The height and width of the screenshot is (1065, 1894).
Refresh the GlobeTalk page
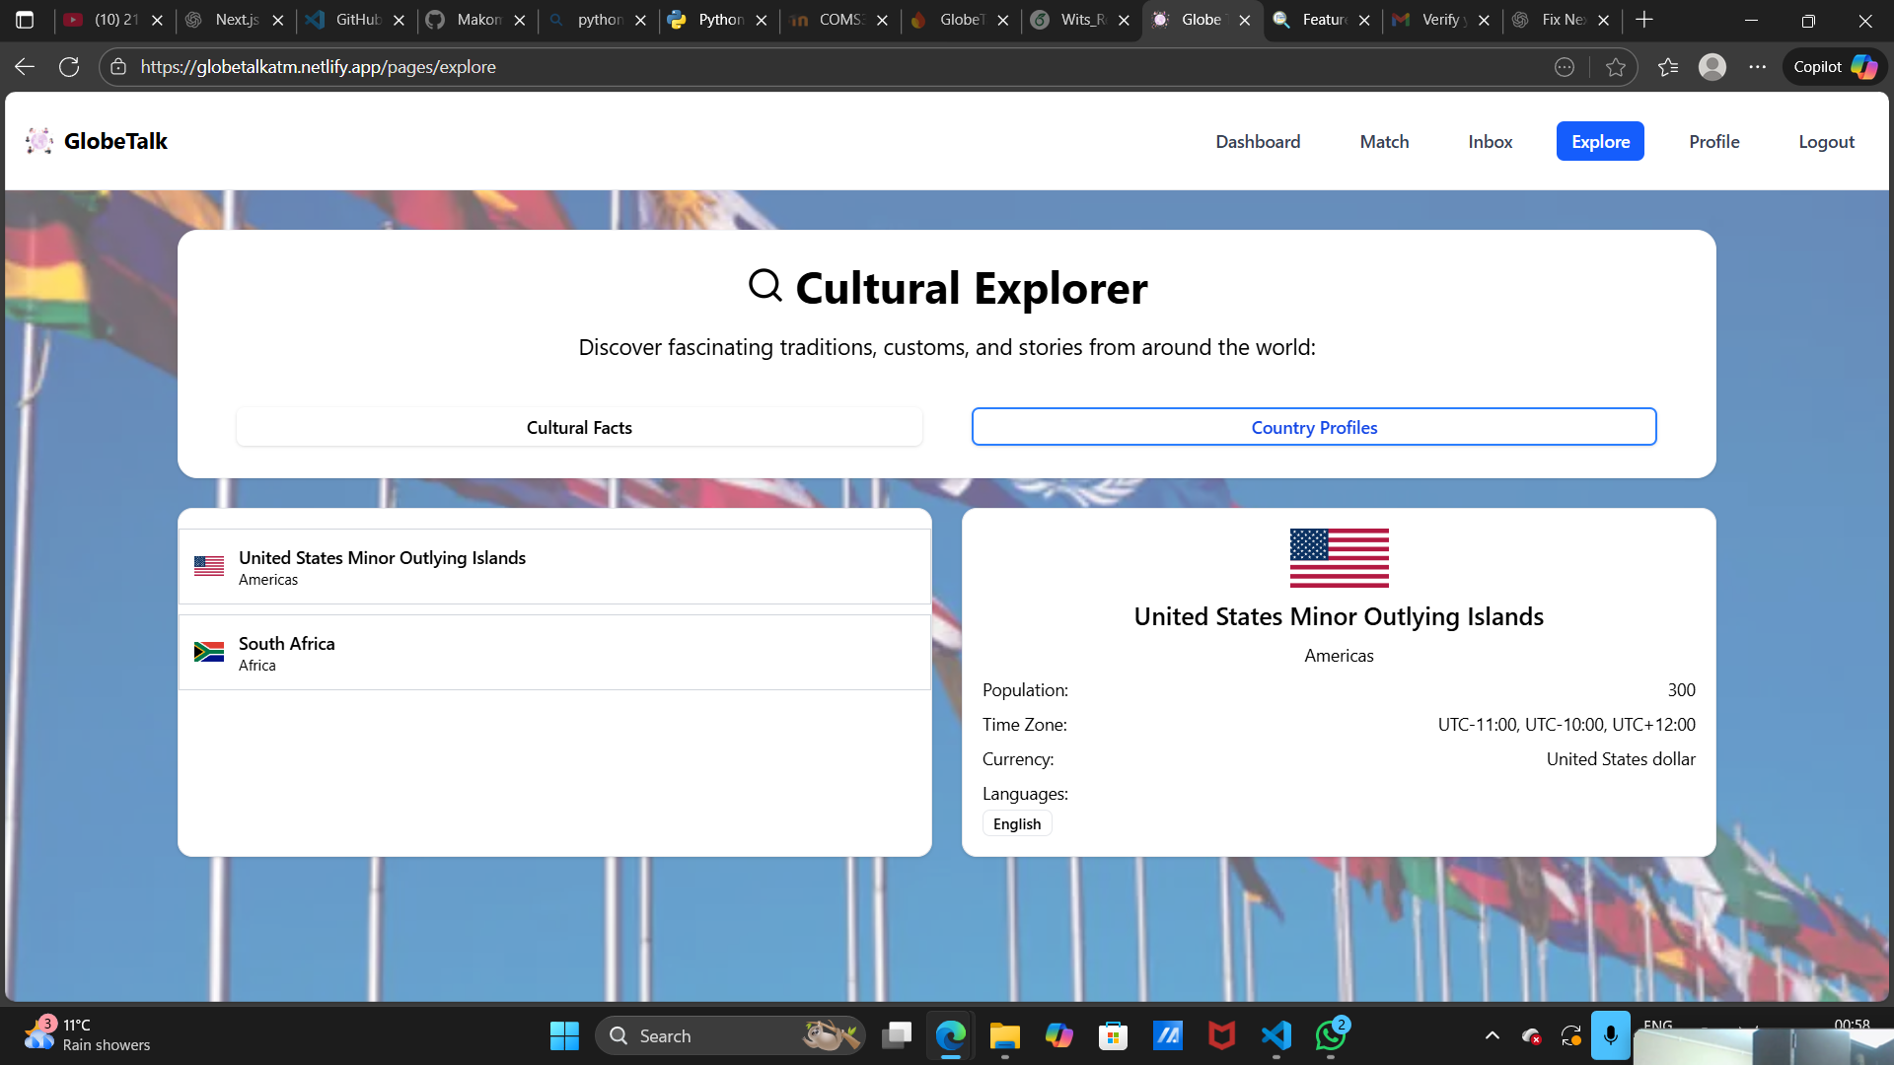[69, 66]
